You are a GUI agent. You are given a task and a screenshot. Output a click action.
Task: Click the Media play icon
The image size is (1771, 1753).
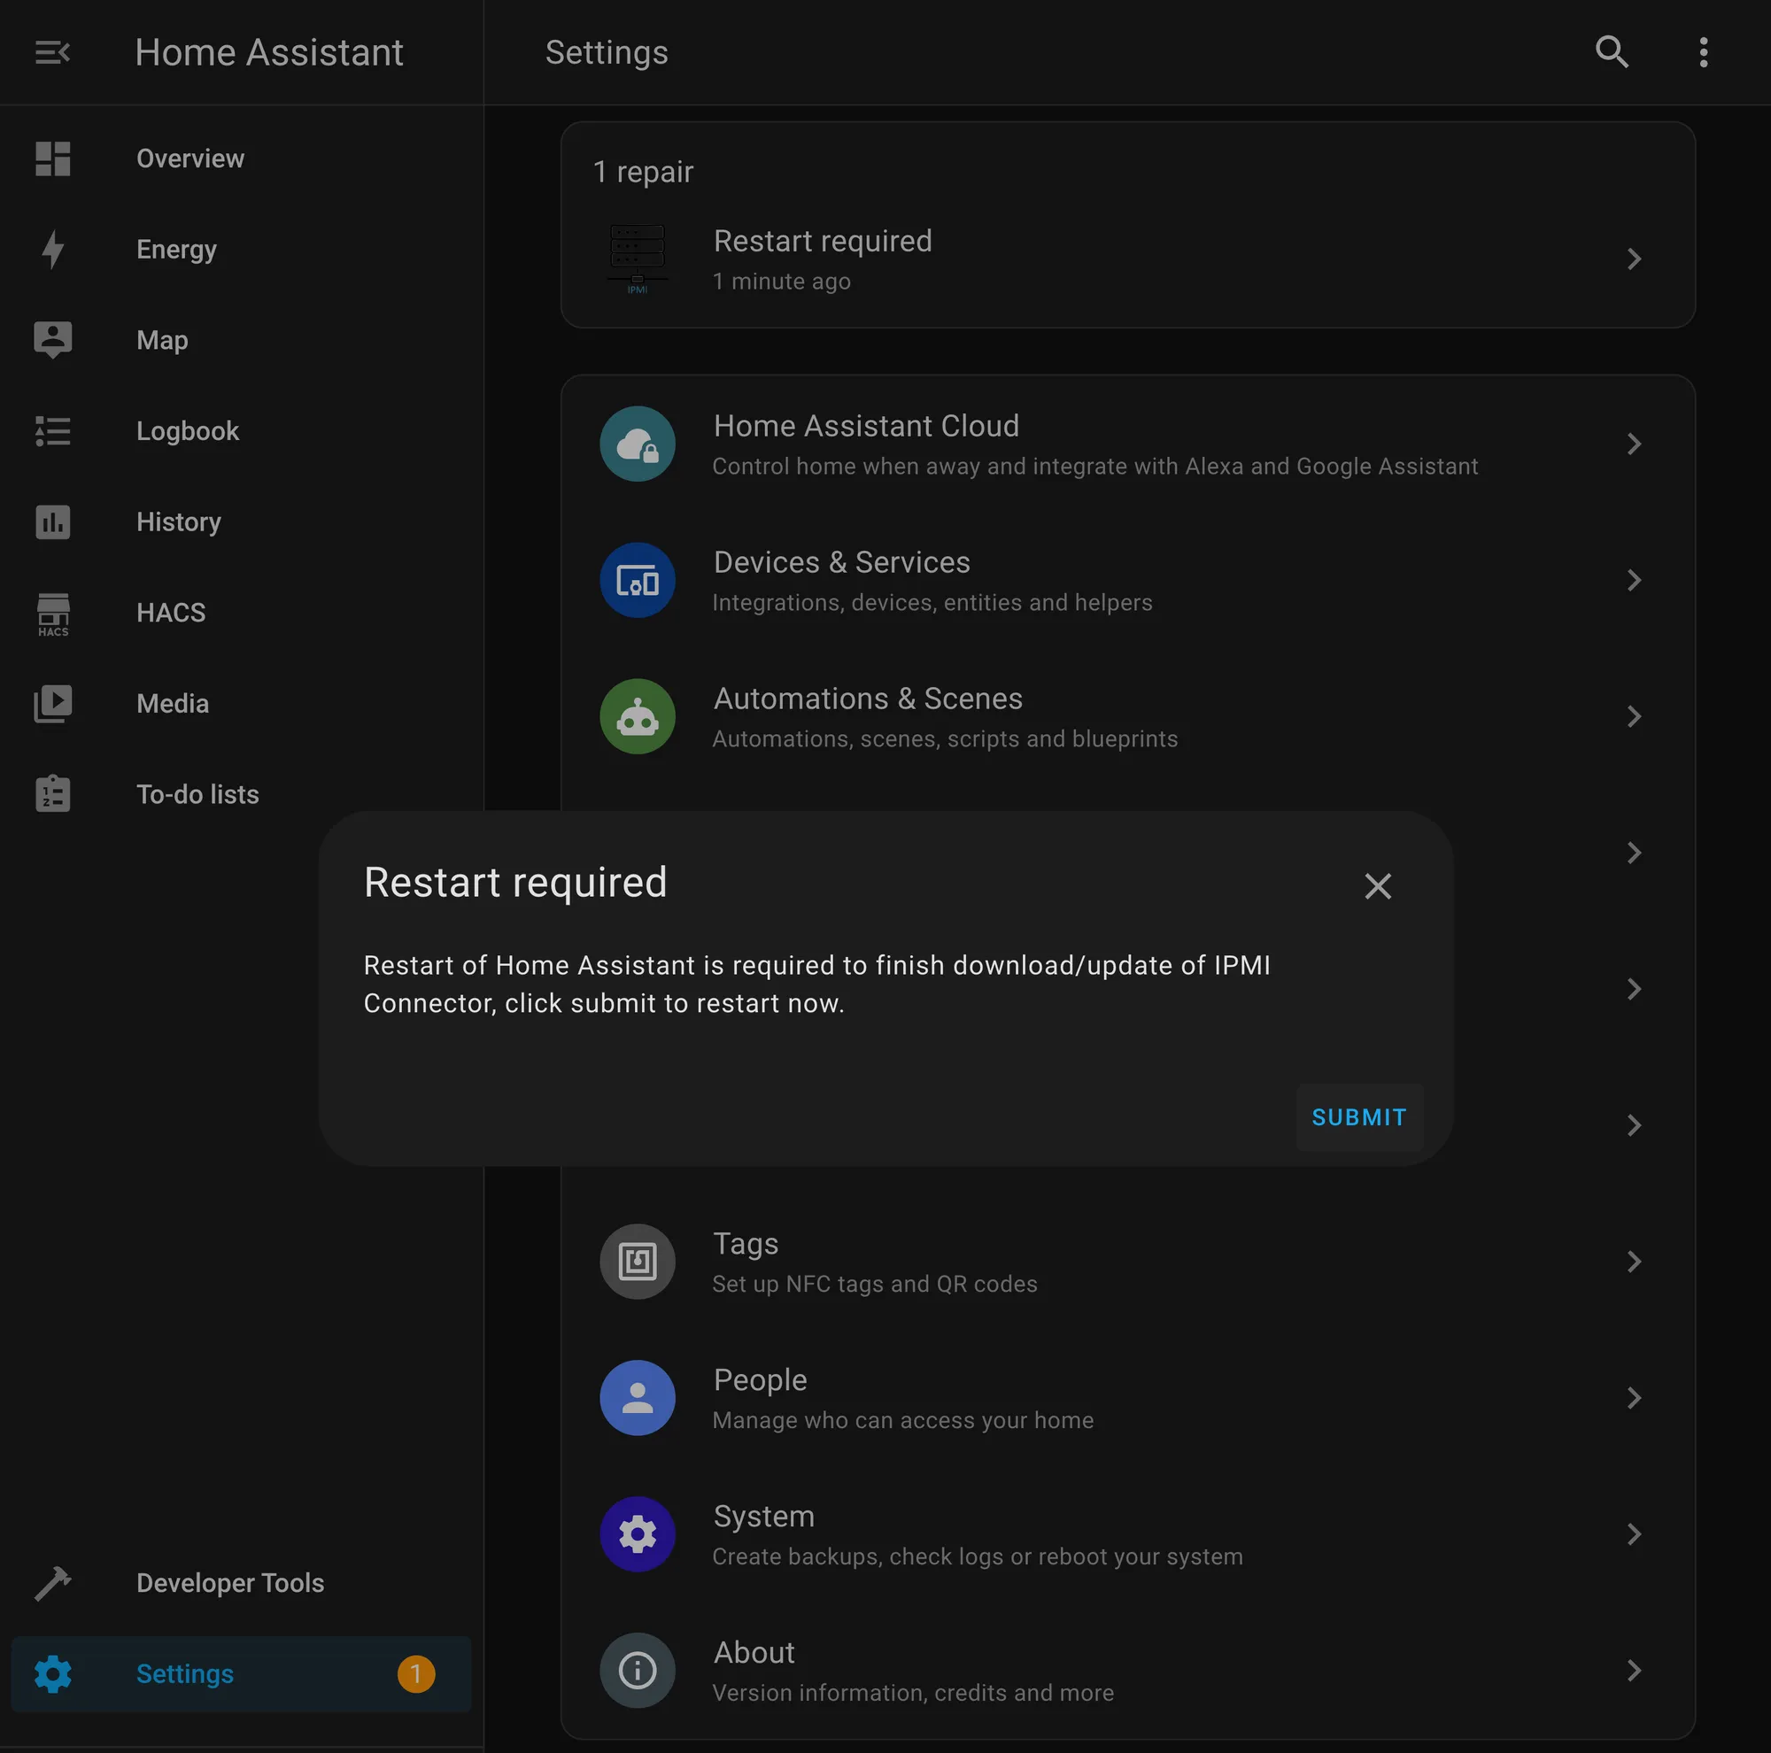52,704
